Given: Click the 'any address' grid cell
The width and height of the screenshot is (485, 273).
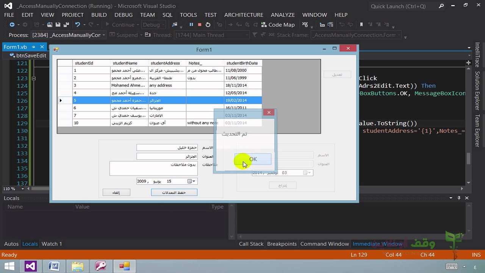Looking at the screenshot, I should 167,85.
